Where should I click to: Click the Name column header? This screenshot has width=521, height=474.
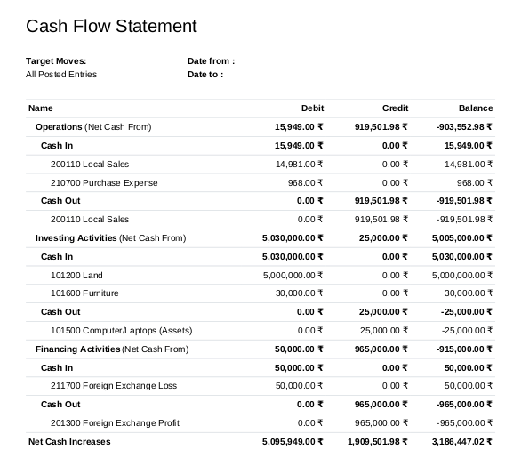coord(41,108)
